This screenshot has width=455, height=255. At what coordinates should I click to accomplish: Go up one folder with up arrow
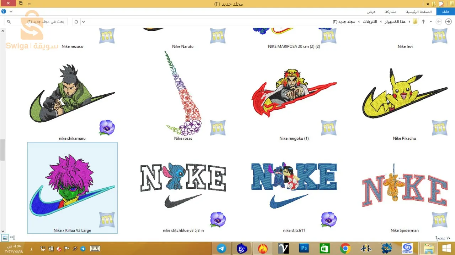pyautogui.click(x=423, y=22)
